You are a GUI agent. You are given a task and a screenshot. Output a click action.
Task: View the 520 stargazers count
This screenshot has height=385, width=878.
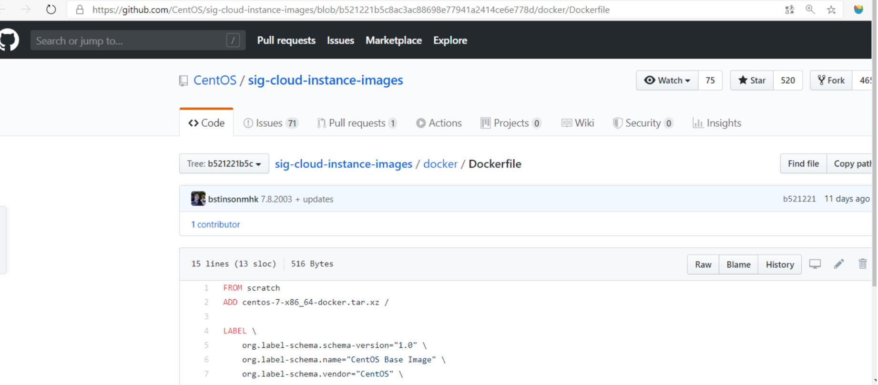coord(788,80)
